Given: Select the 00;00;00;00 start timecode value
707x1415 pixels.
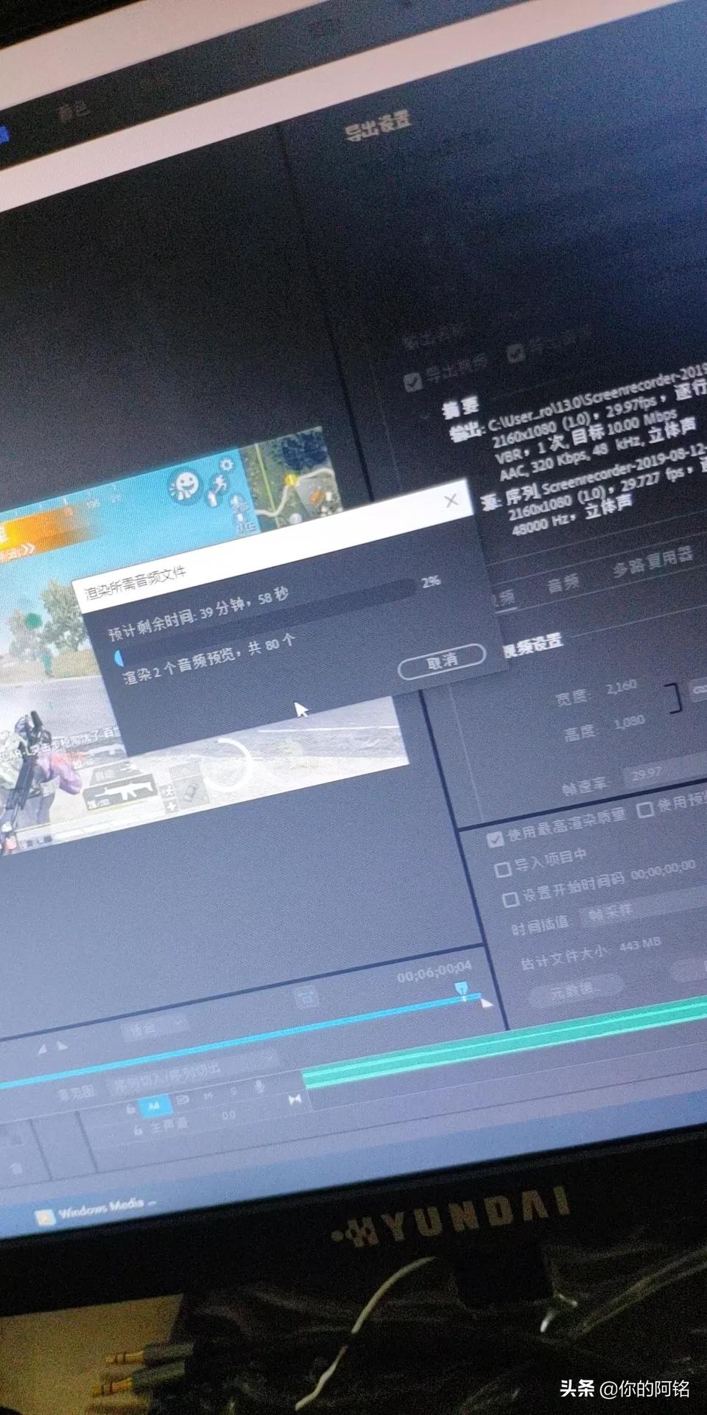Looking at the screenshot, I should [663, 870].
